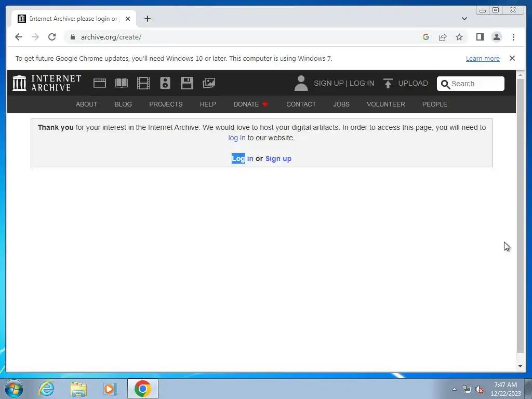
Task: Open the Chrome side panel icon
Action: pyautogui.click(x=480, y=37)
